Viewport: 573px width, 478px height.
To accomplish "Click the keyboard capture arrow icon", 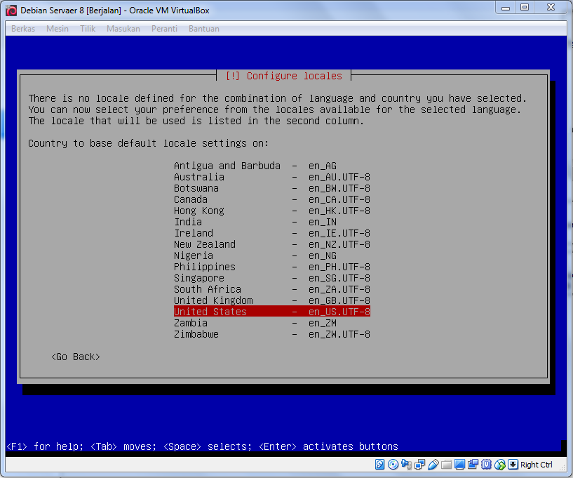I will (x=513, y=465).
